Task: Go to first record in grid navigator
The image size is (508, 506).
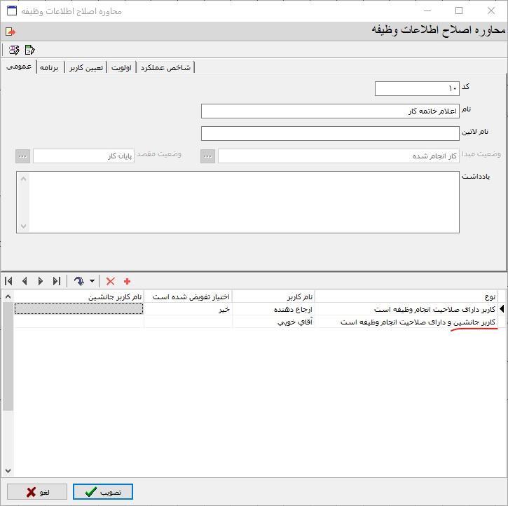Action: [9, 281]
